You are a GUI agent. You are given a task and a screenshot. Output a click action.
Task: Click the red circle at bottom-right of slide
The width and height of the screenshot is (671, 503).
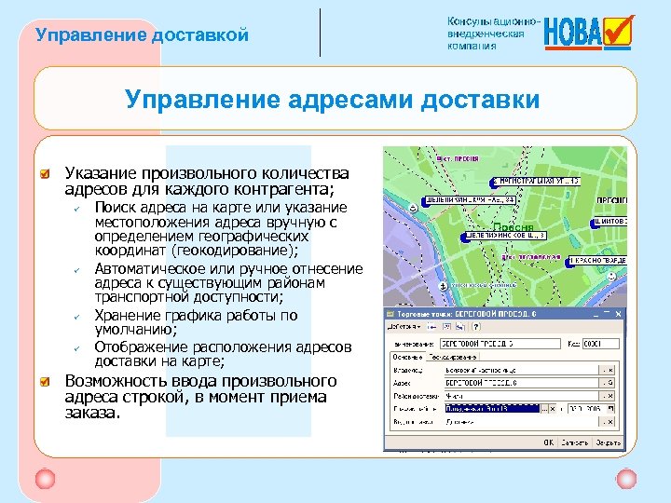point(626,479)
